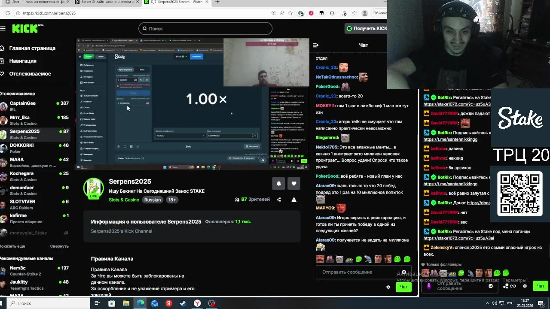The height and width of the screenshot is (309, 550).
Task: Open offline moneyglai_Stake channel
Action: coord(35,233)
